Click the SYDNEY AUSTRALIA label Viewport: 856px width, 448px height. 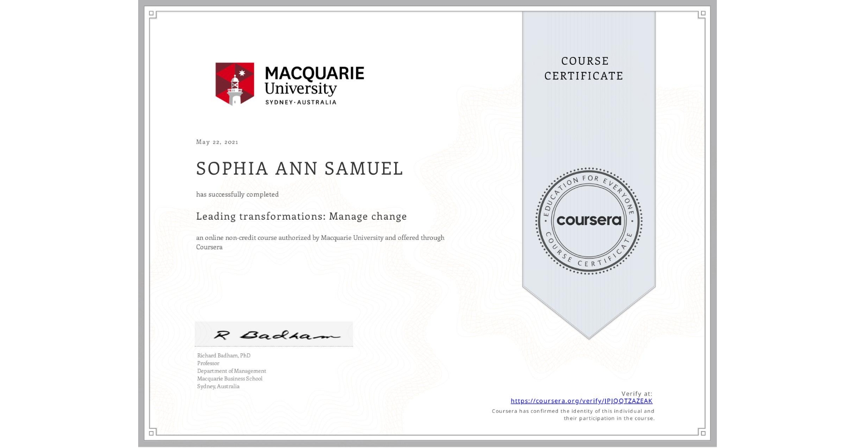click(300, 102)
